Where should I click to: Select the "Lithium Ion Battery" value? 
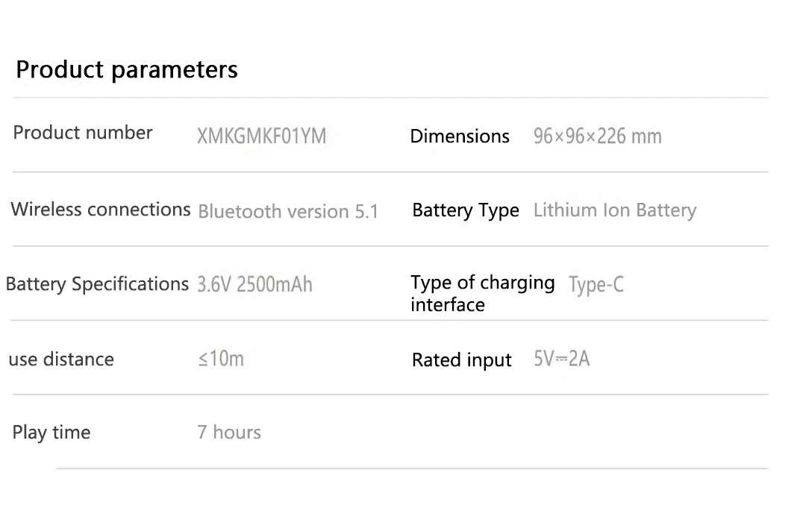pos(614,210)
